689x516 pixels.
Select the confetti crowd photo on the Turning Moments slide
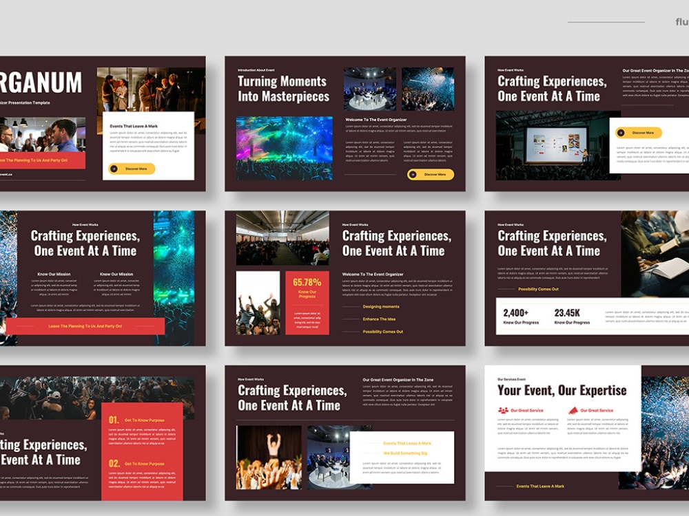point(428,89)
